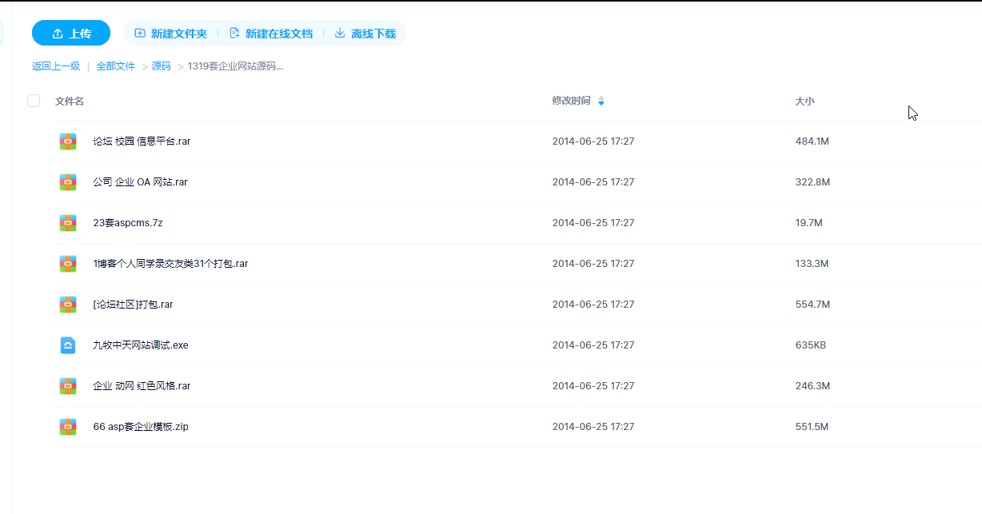Click archive icon of 66 asp套企业模板.zip
This screenshot has width=982, height=514.
[x=68, y=427]
